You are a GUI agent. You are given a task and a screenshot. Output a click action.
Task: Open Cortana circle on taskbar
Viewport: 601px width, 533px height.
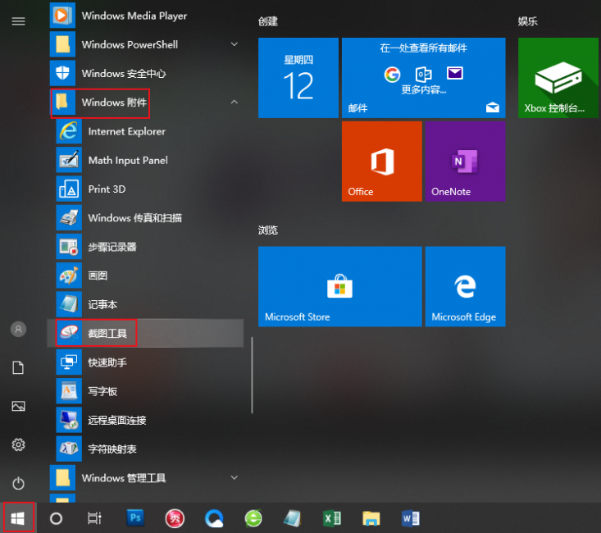[56, 518]
